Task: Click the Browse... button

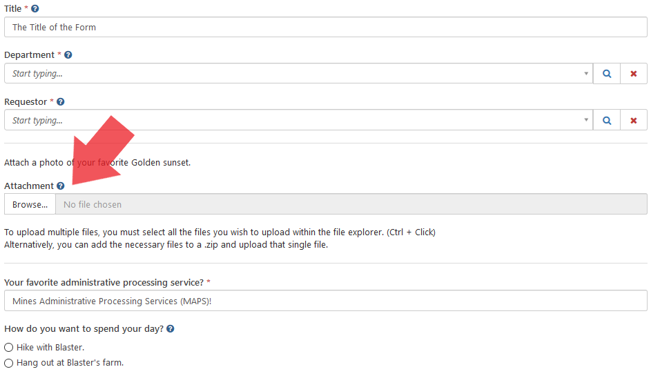Action: point(30,205)
